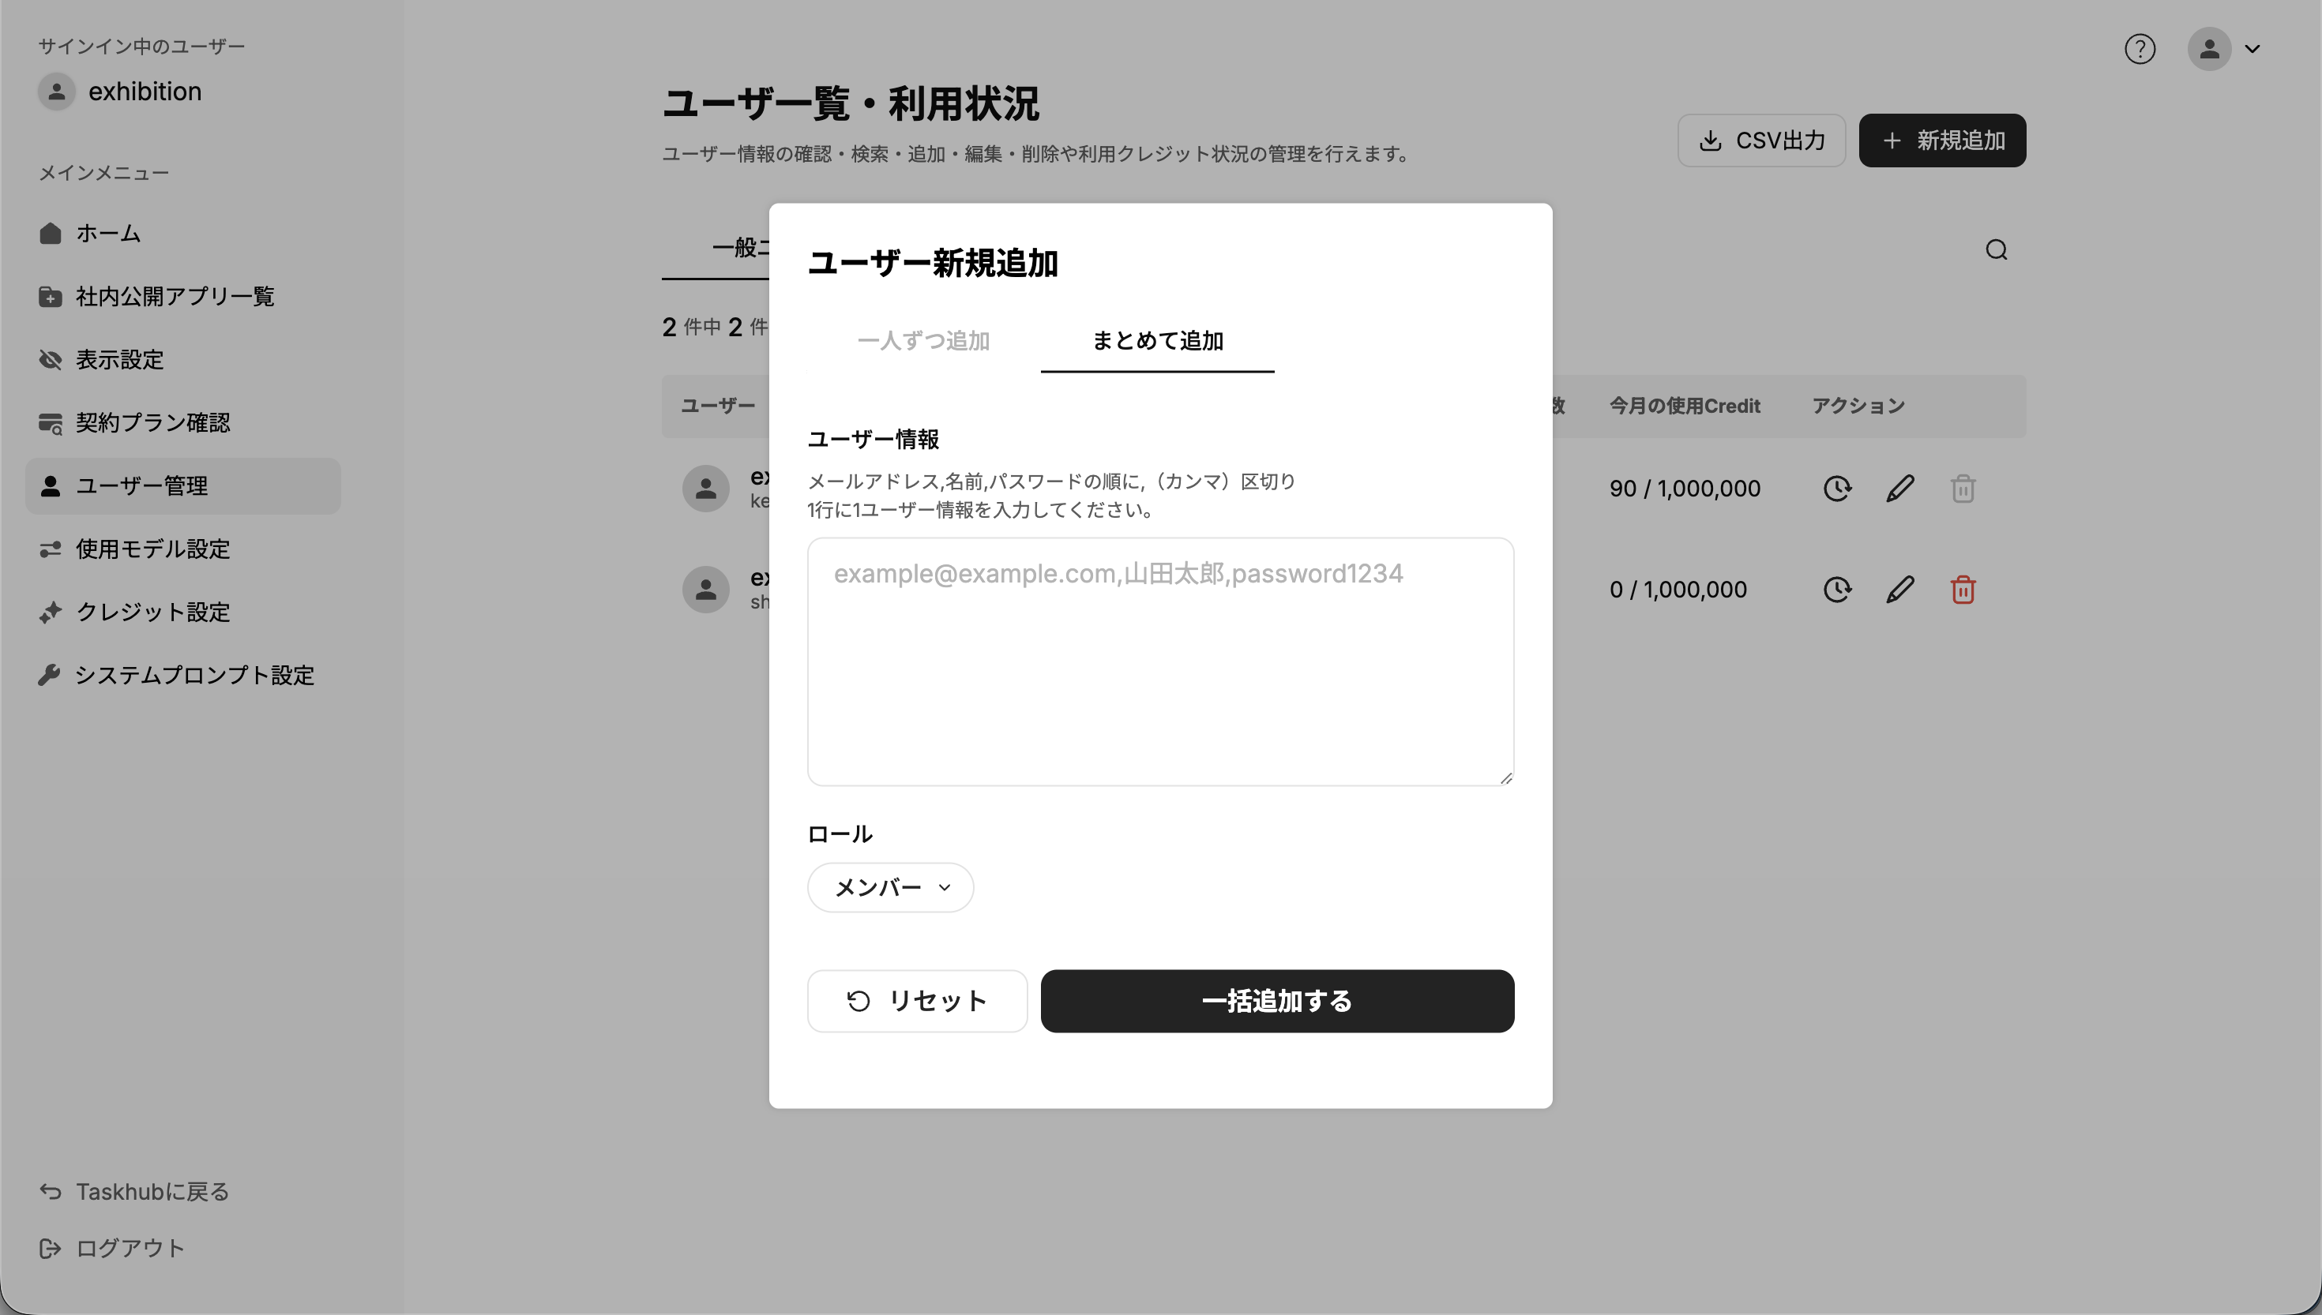
Task: Open usage history clock for second user
Action: [1837, 590]
